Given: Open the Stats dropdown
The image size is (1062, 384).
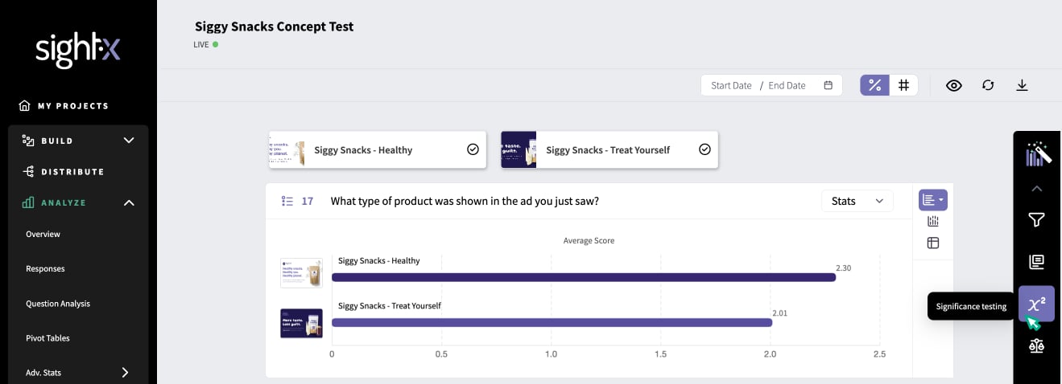Looking at the screenshot, I should point(857,201).
